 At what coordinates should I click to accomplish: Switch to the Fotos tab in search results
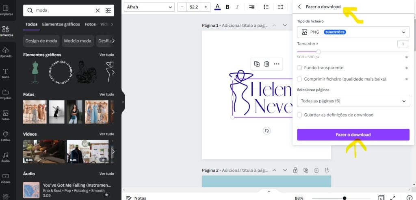[x=90, y=24]
